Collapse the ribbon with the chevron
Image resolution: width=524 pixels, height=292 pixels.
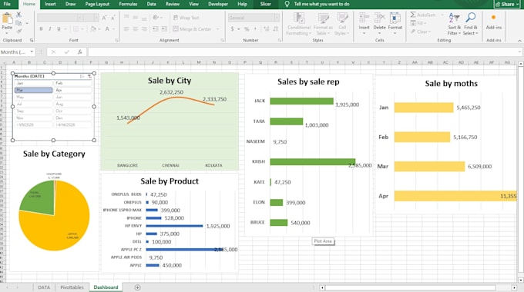519,41
